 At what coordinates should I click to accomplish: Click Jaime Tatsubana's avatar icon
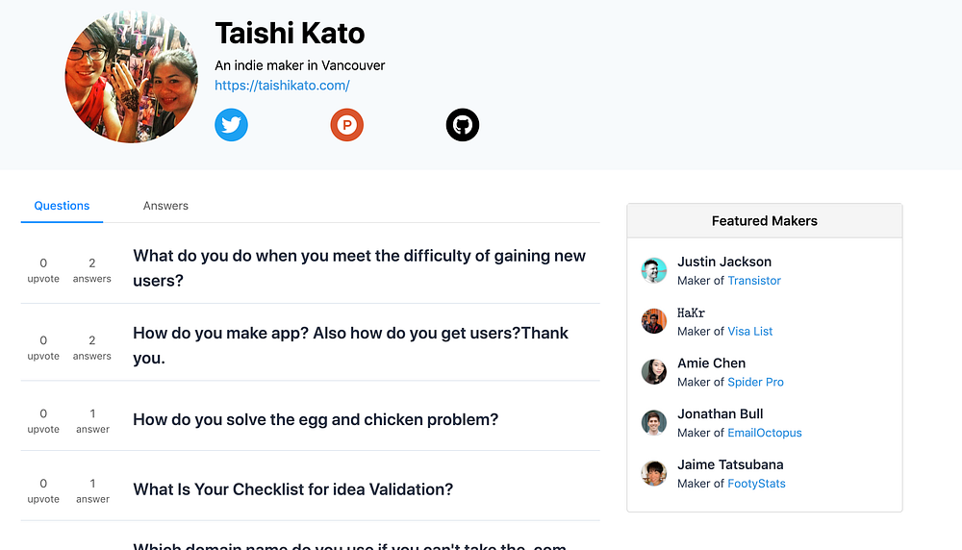click(x=654, y=473)
